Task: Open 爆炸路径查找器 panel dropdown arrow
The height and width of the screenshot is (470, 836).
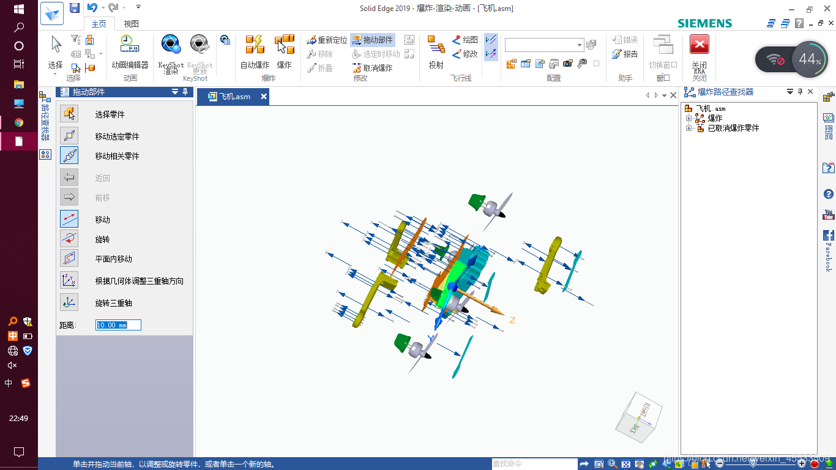Action: [x=789, y=92]
